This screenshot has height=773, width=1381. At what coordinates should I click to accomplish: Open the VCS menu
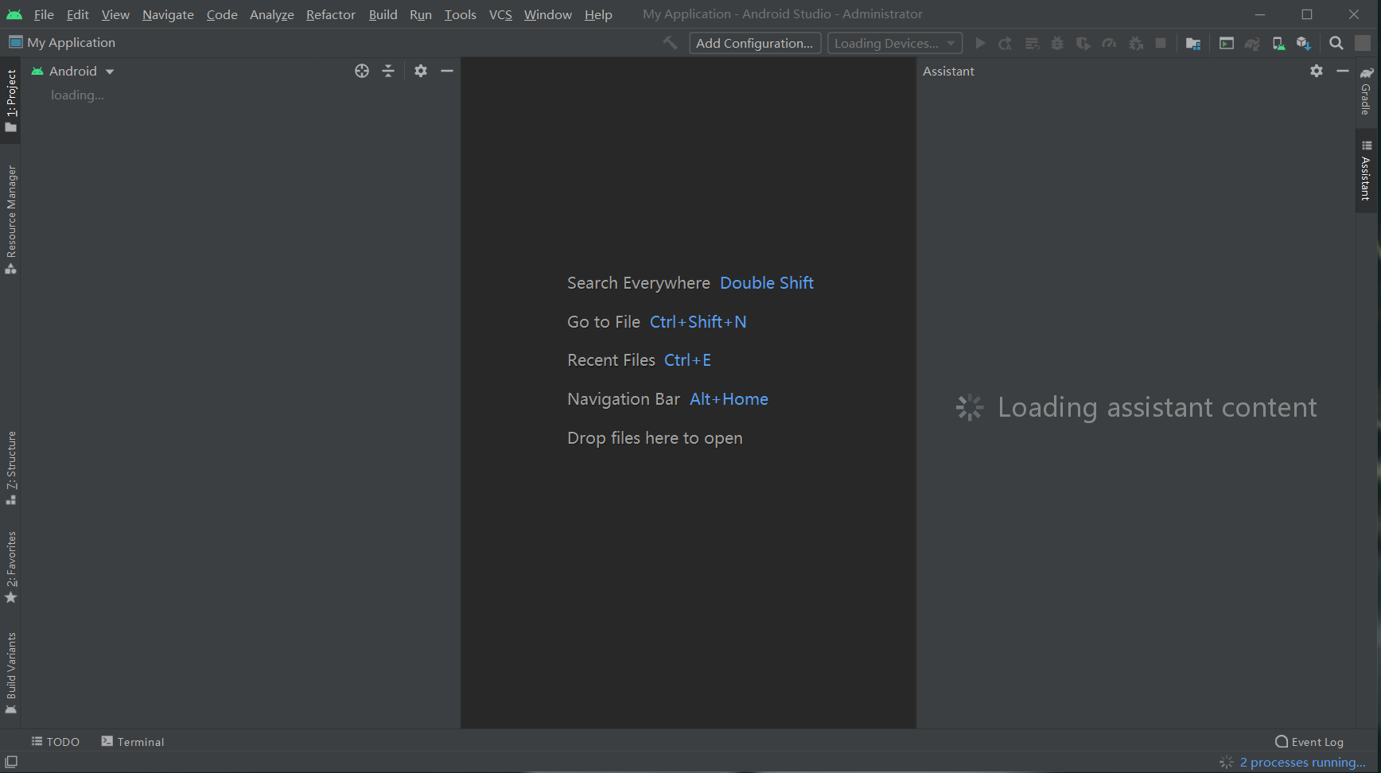500,14
